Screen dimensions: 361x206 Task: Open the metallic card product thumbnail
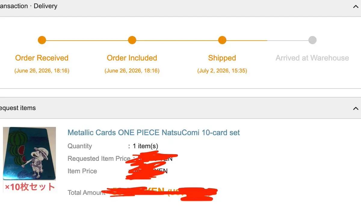[x=29, y=154]
